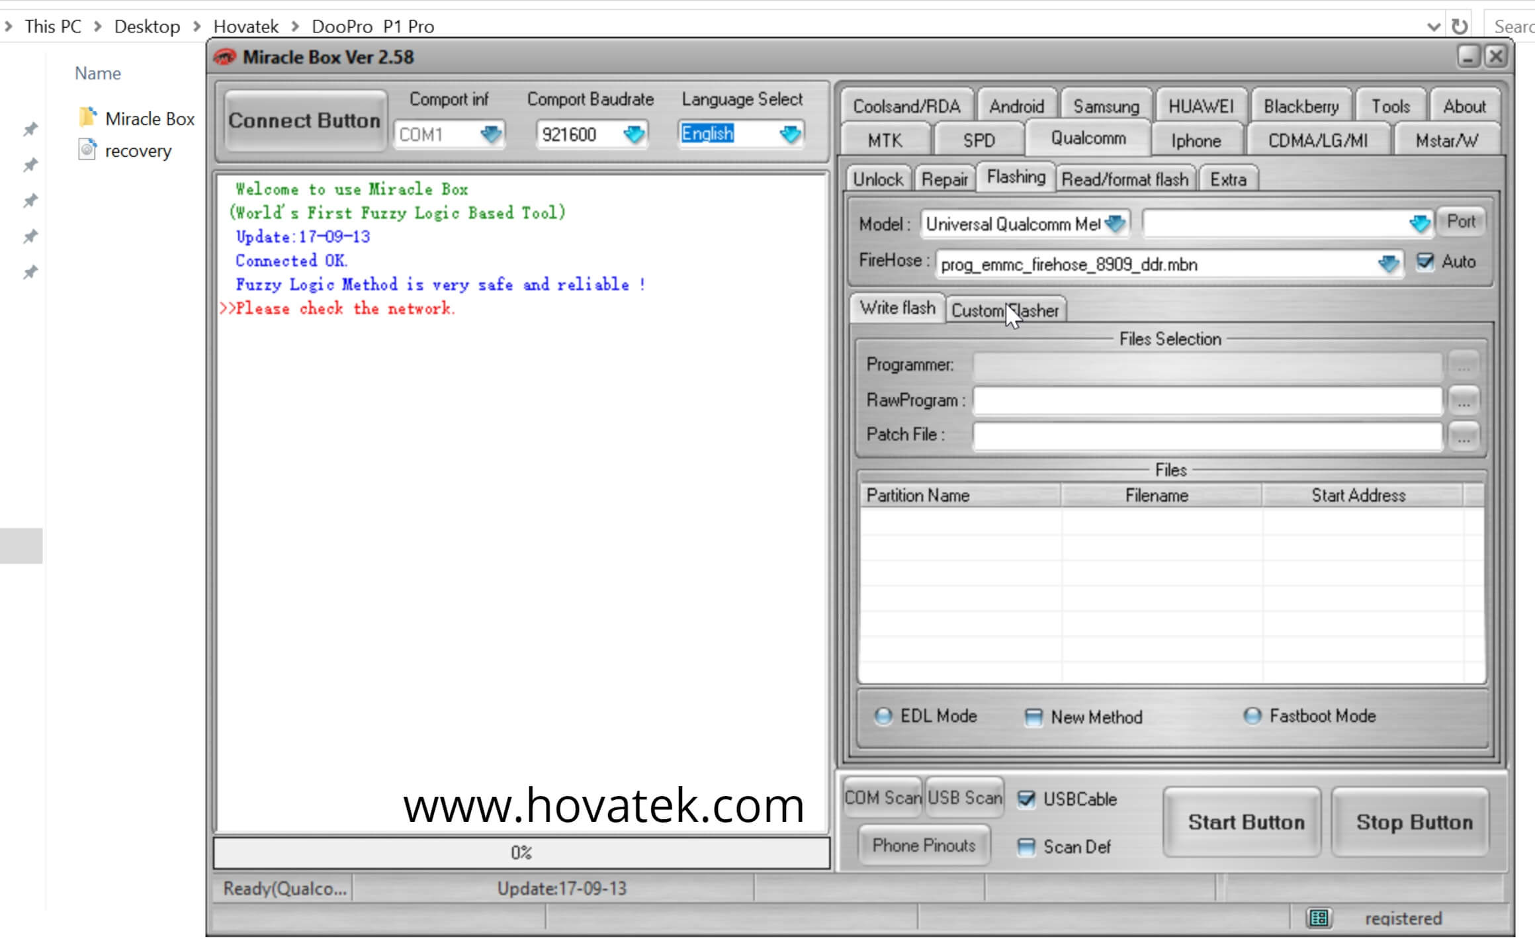The image size is (1535, 939).
Task: Open the Blackberry tab
Action: 1301,106
